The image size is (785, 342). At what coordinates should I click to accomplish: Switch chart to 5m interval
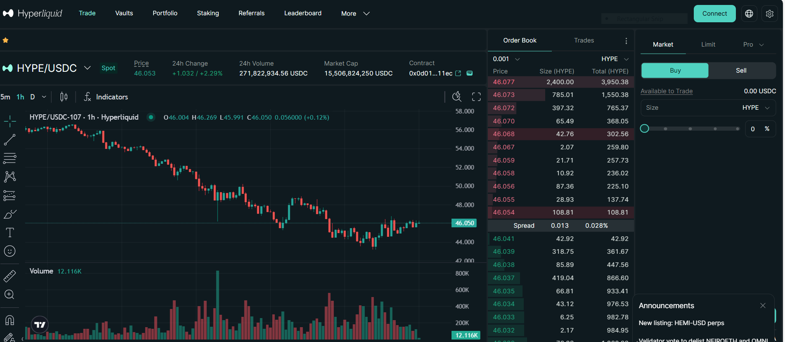pos(5,97)
